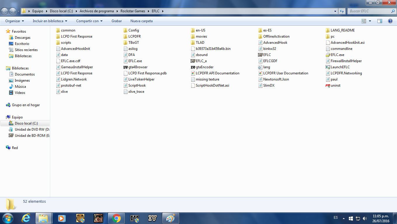Open the Windows Start menu
Screen dimensions: 397x224
pyautogui.click(x=7, y=218)
